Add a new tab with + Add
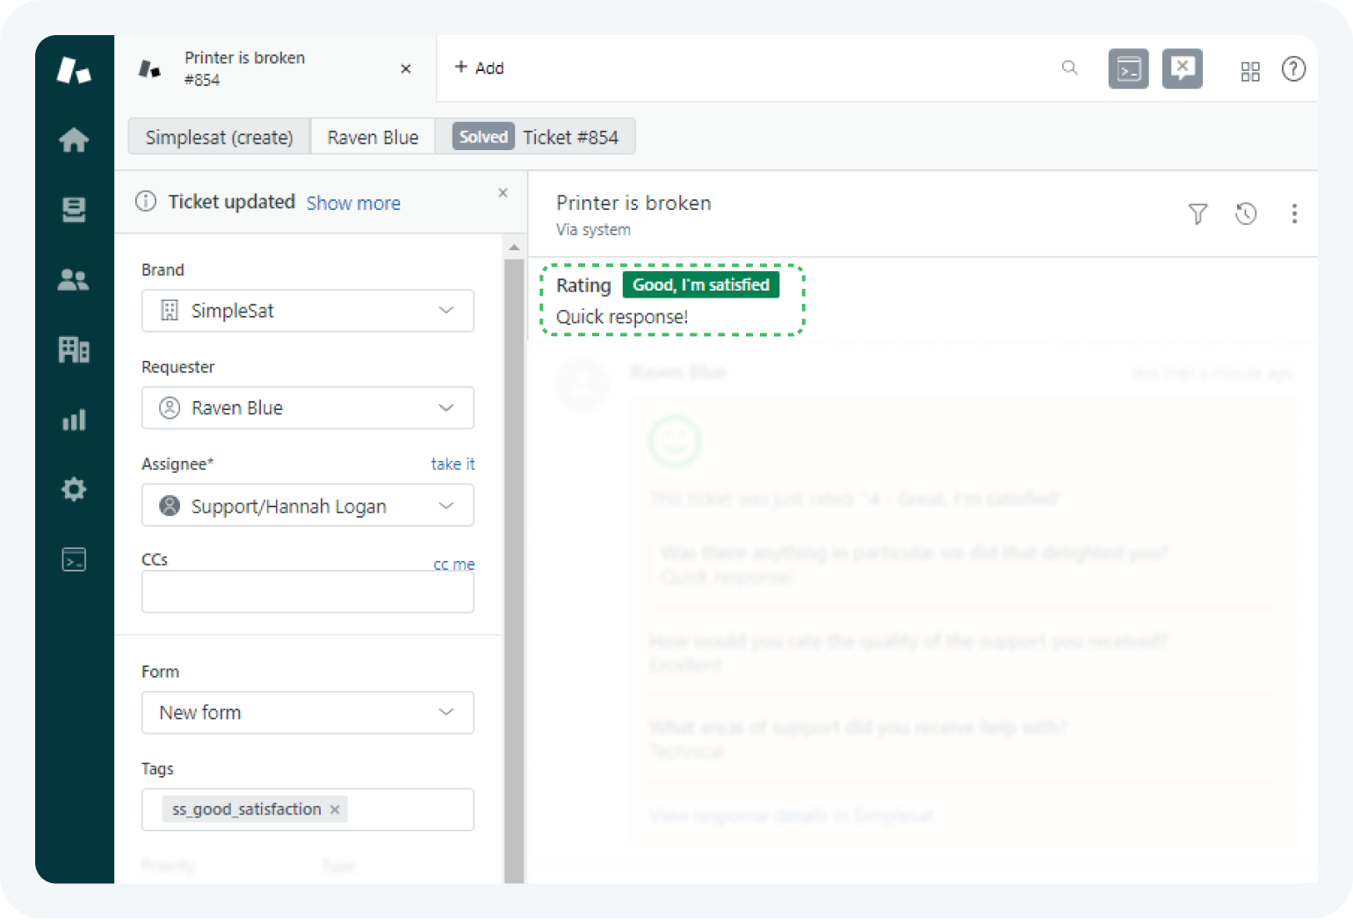Viewport: 1353px width, 920px height. pyautogui.click(x=479, y=68)
